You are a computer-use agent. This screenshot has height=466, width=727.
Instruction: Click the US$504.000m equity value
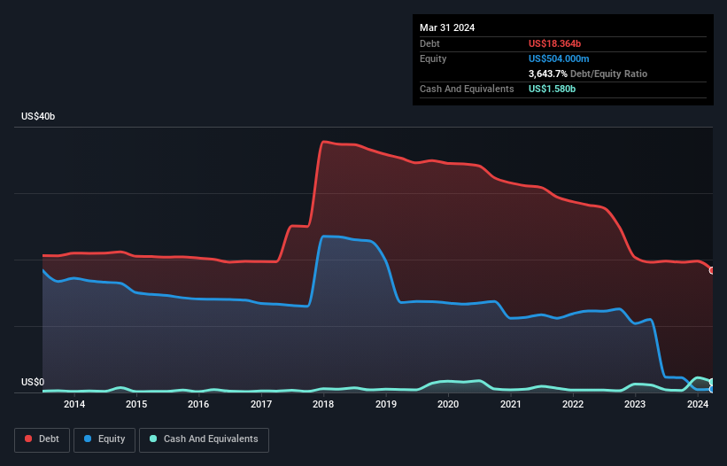coord(559,58)
